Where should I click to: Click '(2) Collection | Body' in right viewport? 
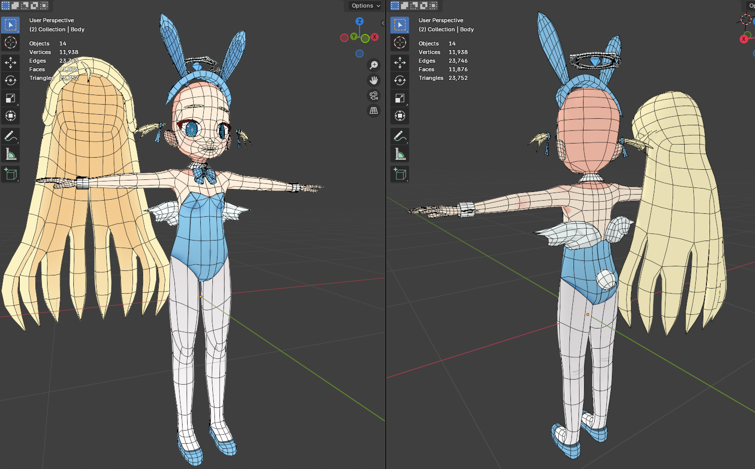(446, 29)
